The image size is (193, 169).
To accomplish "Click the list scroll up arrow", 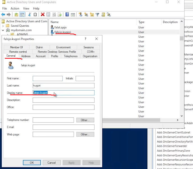I will pyautogui.click(x=182, y=21).
